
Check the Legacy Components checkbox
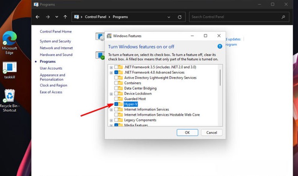116,120
